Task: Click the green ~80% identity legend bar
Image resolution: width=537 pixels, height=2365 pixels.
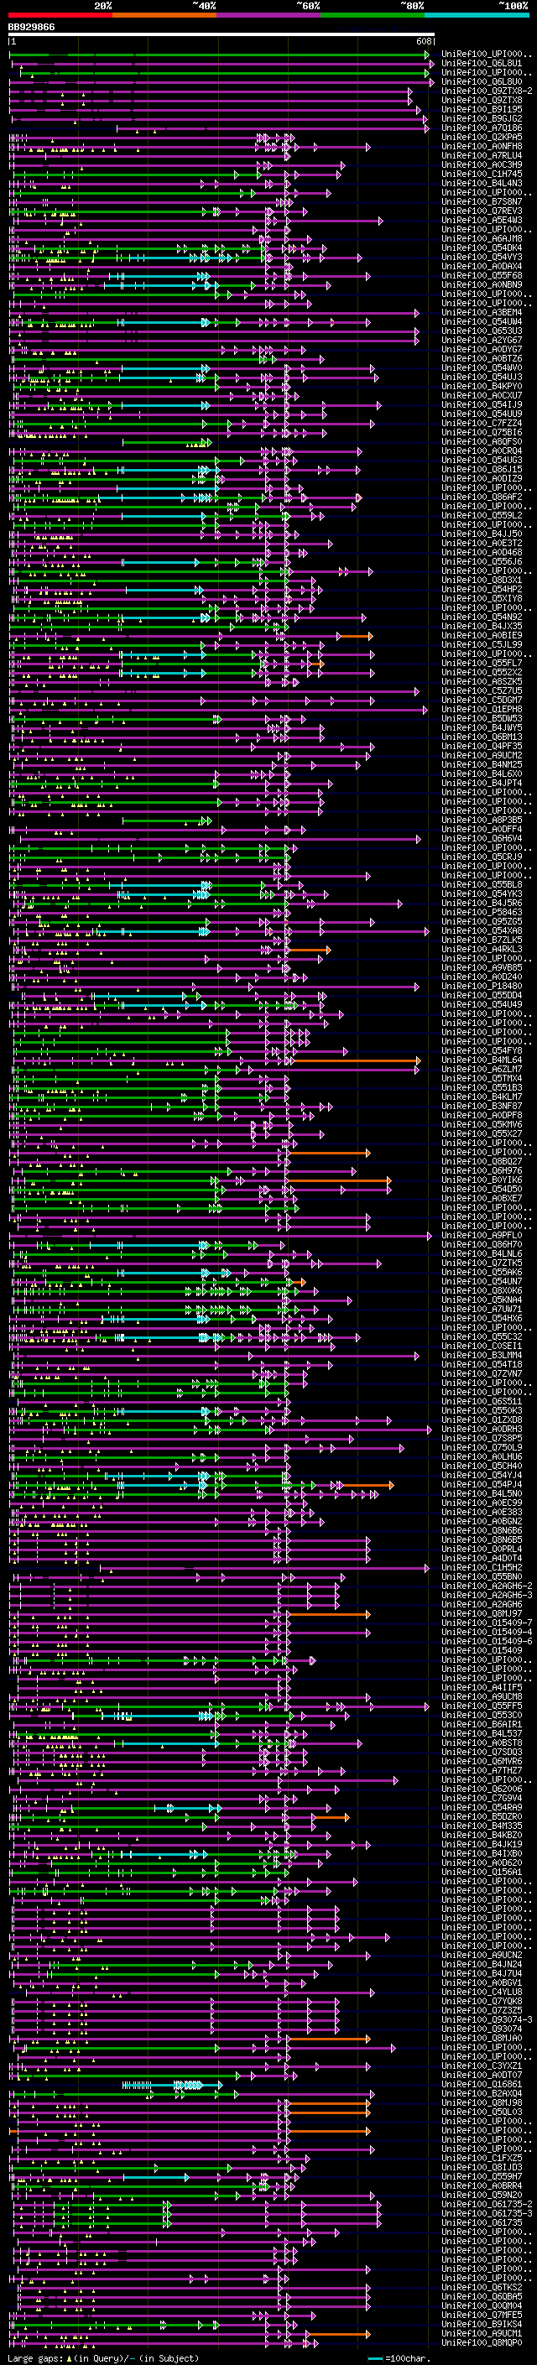Action: (x=373, y=15)
